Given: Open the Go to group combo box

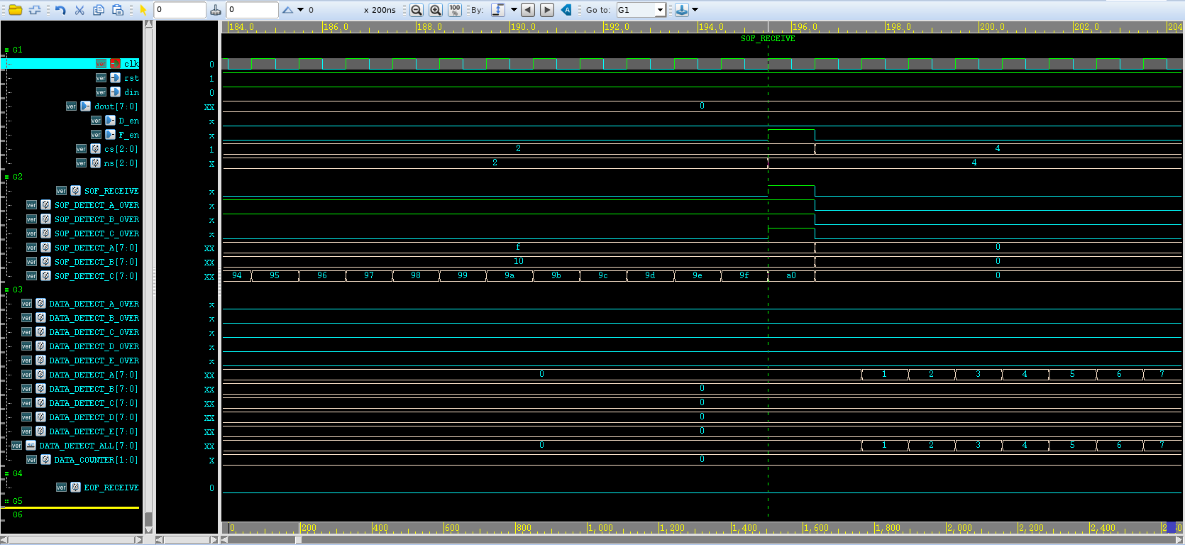Looking at the screenshot, I should click(x=641, y=10).
